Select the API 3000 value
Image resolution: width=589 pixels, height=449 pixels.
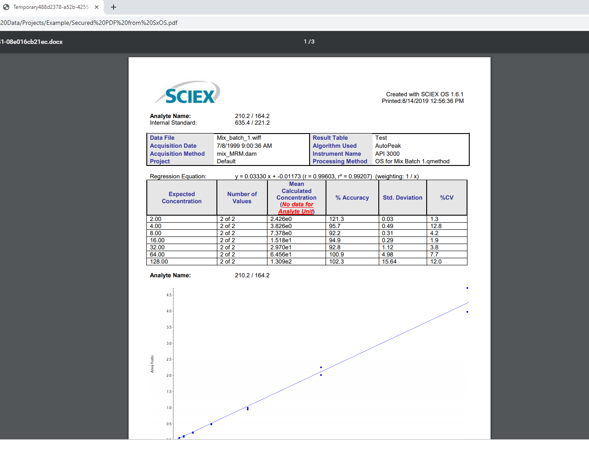tap(387, 154)
